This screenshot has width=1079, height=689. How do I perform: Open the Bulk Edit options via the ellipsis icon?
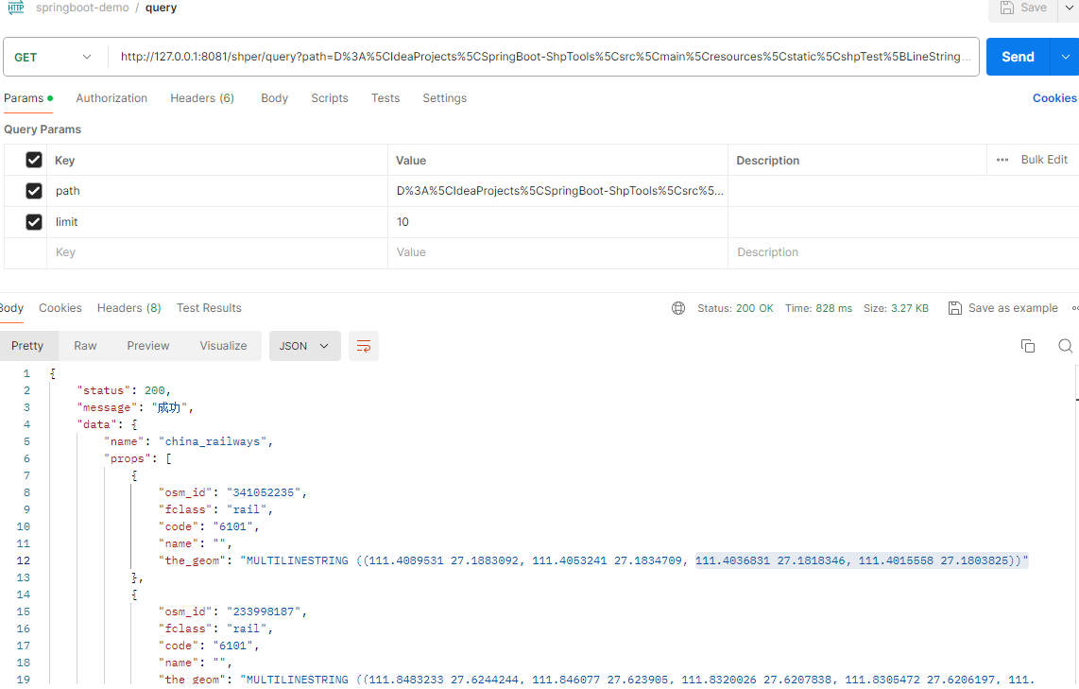click(x=1002, y=160)
